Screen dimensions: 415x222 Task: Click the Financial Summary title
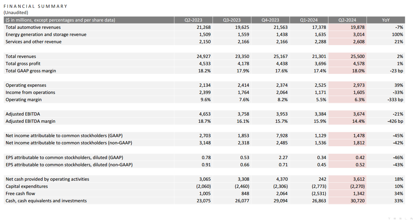35,6
